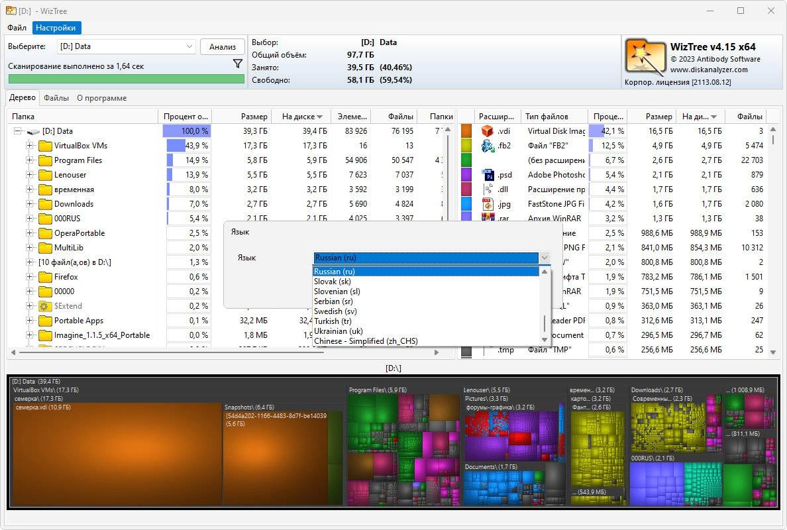
Task: Click the Lenouser folder icon
Action: [x=46, y=175]
